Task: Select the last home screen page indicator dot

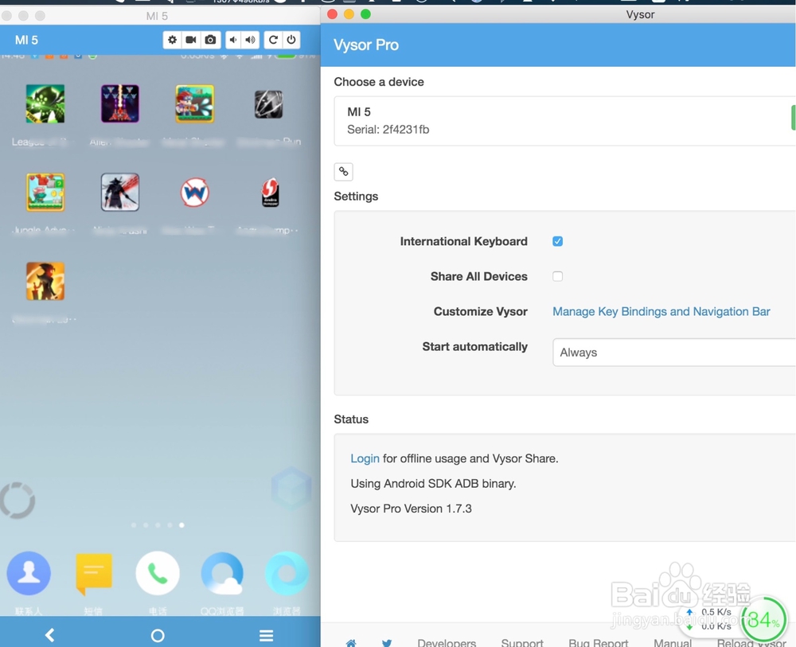Action: [181, 525]
